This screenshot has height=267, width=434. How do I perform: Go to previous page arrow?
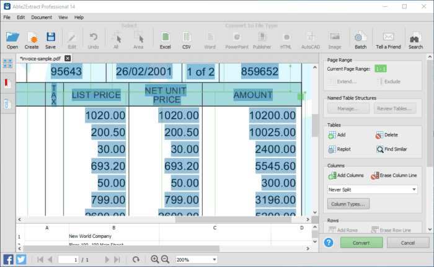coord(50,260)
